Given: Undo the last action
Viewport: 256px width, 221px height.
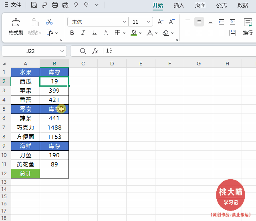Looking at the screenshot, I should coord(76,5).
